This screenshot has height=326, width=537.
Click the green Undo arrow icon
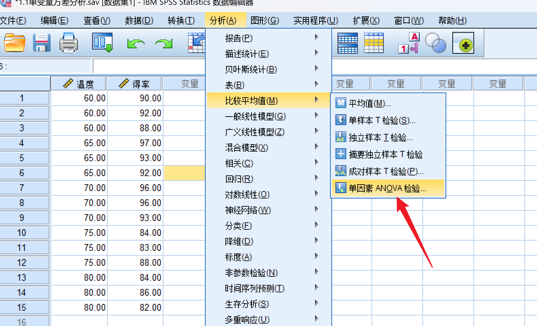(x=136, y=44)
